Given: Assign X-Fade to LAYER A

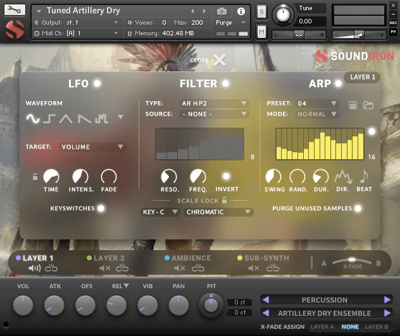Looking at the screenshot, I should pos(322,327).
